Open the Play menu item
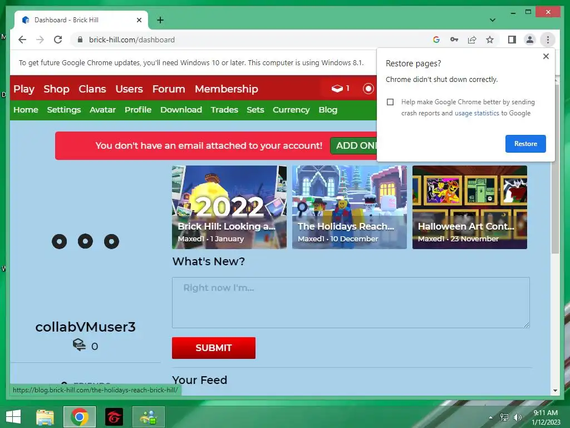 24,89
